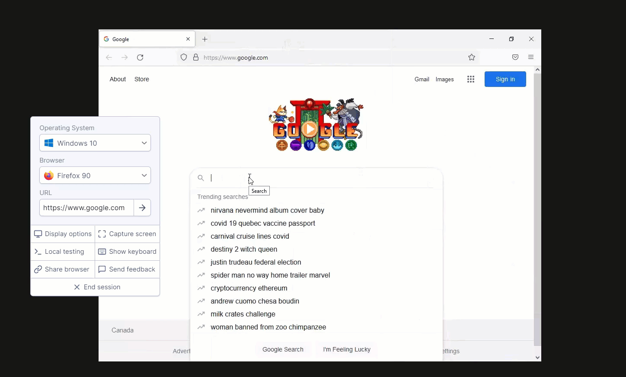Open the Google apps grid icon

(x=471, y=79)
